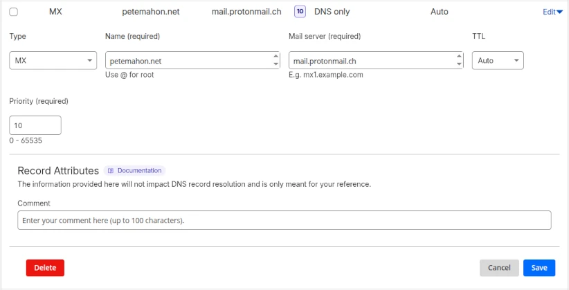Click the '0 - 65535' range hint
569x290 pixels.
click(26, 141)
